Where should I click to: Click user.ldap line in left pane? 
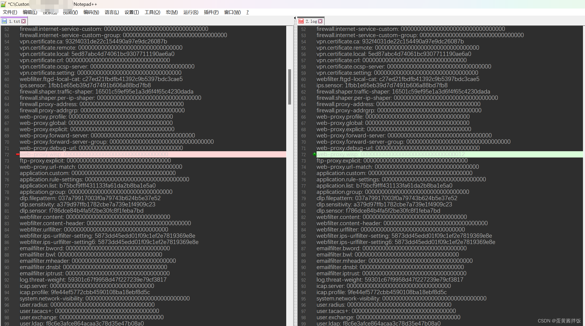point(82,323)
